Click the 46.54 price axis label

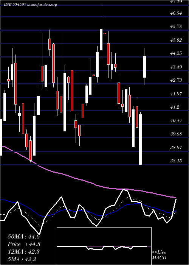[176, 13]
